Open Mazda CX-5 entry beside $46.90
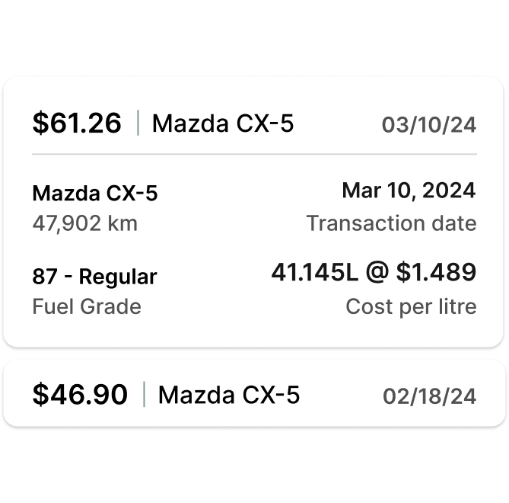 [229, 395]
